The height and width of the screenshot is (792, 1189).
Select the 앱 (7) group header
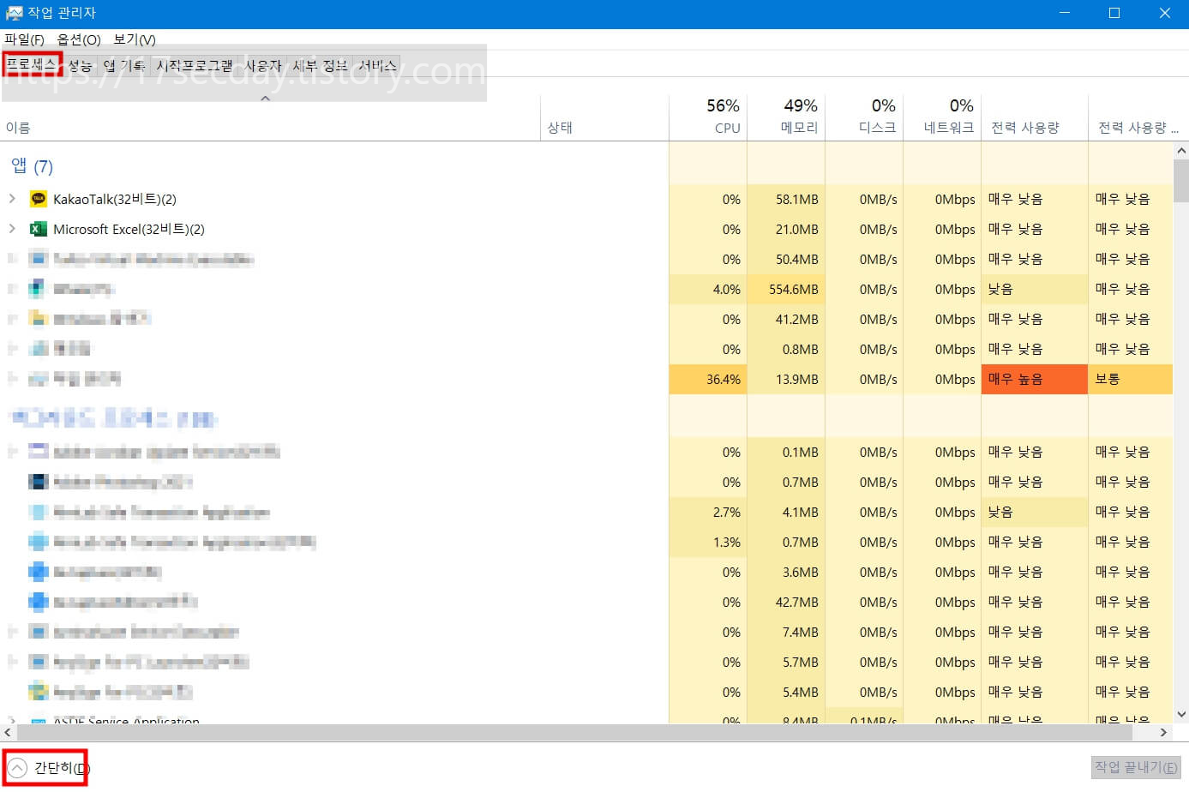click(32, 165)
